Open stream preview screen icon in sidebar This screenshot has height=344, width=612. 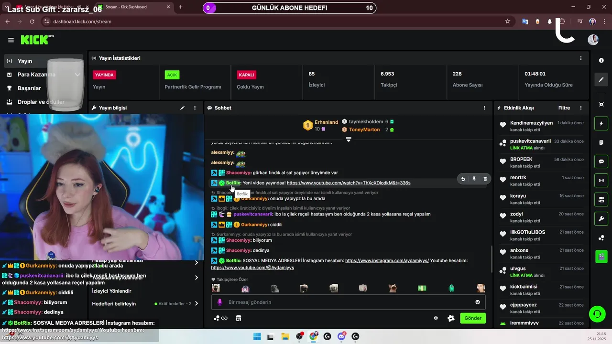pyautogui.click(x=601, y=104)
